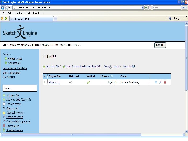Open the recent pages dropdown arrow beside Forward
Screen dimensions: 188x141
point(10,8)
